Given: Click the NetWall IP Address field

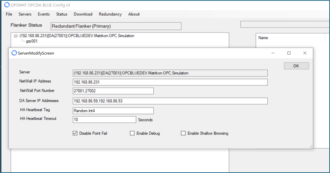Looking at the screenshot, I should (170, 82).
